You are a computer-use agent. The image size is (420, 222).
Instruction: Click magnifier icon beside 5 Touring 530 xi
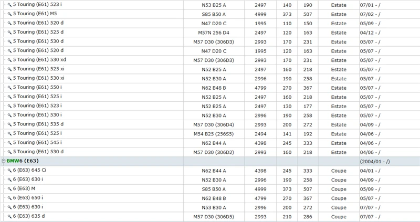coord(9,78)
